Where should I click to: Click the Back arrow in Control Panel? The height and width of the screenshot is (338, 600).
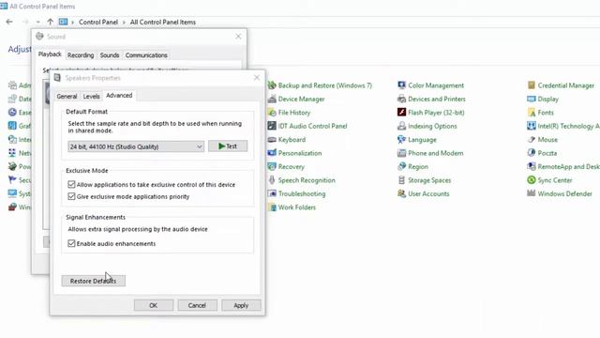click(x=9, y=23)
